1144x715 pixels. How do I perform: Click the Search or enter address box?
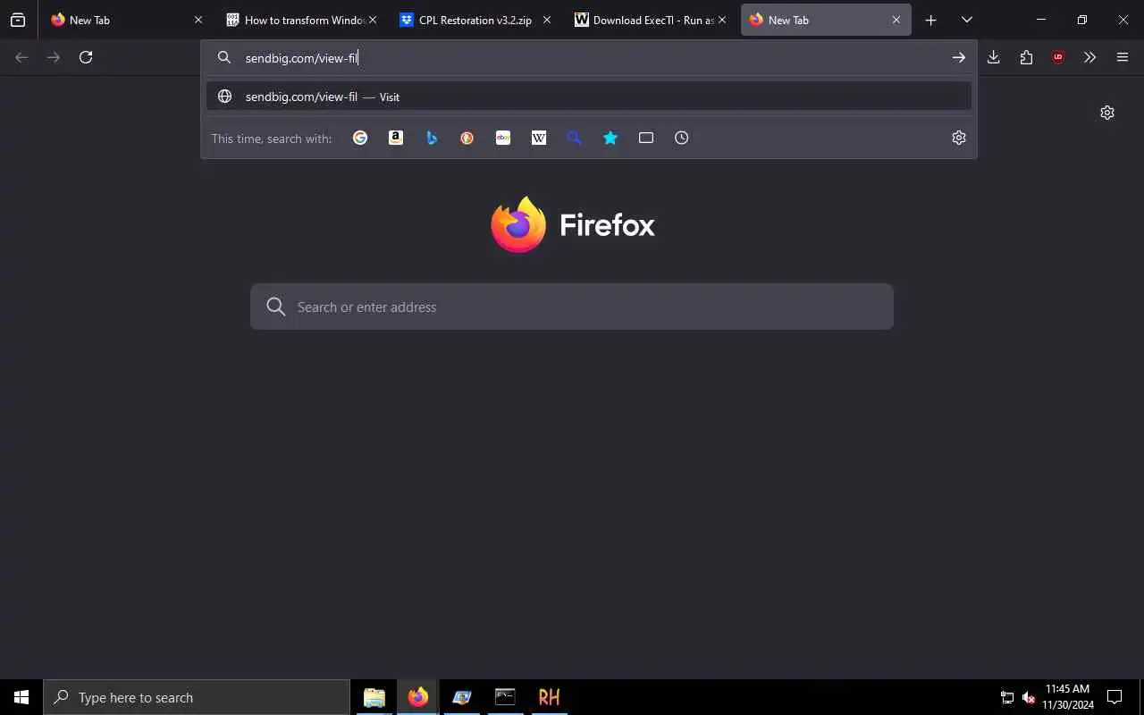(572, 307)
